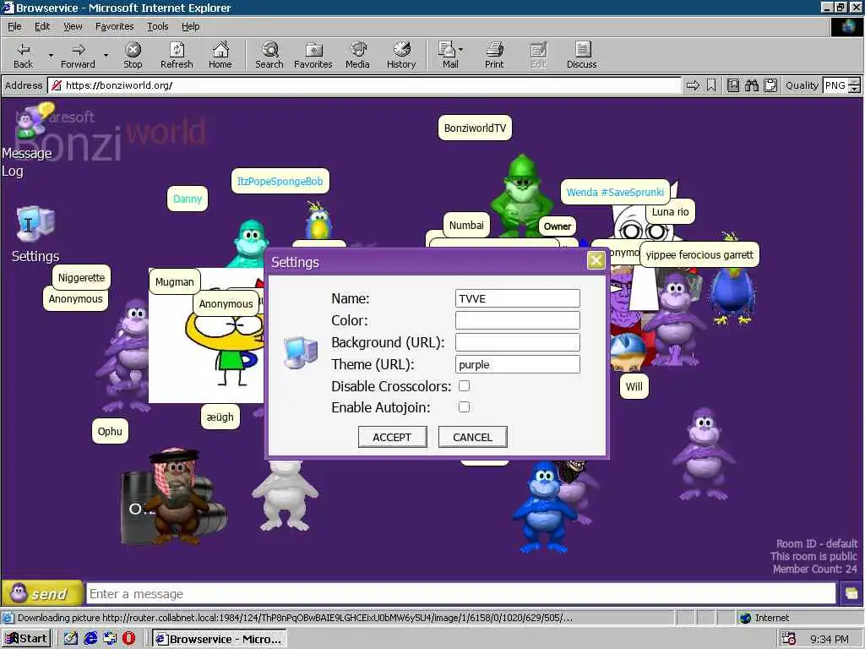The height and width of the screenshot is (649, 865).
Task: Click the Name input field
Action: pyautogui.click(x=518, y=298)
